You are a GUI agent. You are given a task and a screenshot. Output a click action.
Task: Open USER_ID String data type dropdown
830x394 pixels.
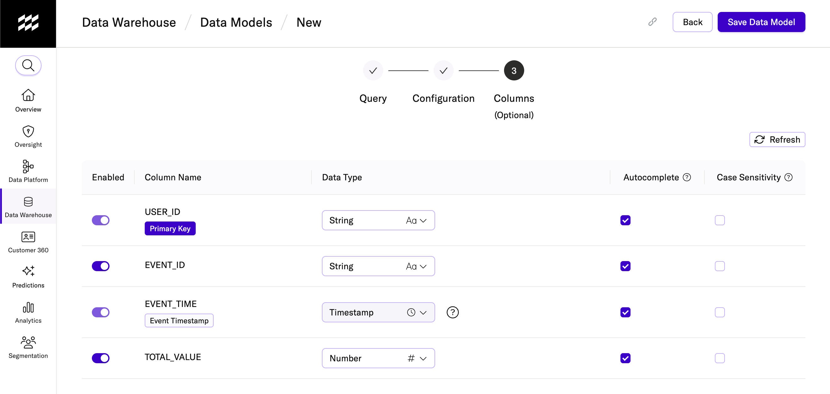378,220
